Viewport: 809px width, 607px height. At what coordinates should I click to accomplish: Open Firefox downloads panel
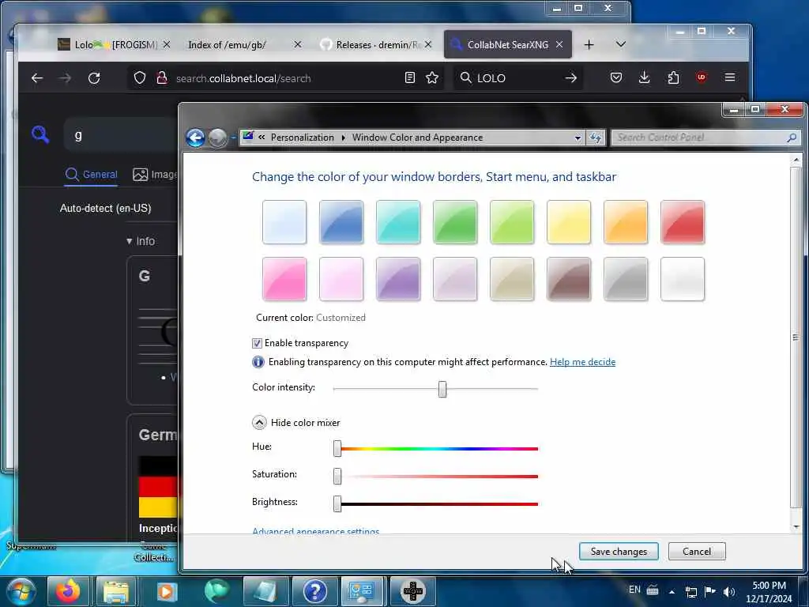645,78
